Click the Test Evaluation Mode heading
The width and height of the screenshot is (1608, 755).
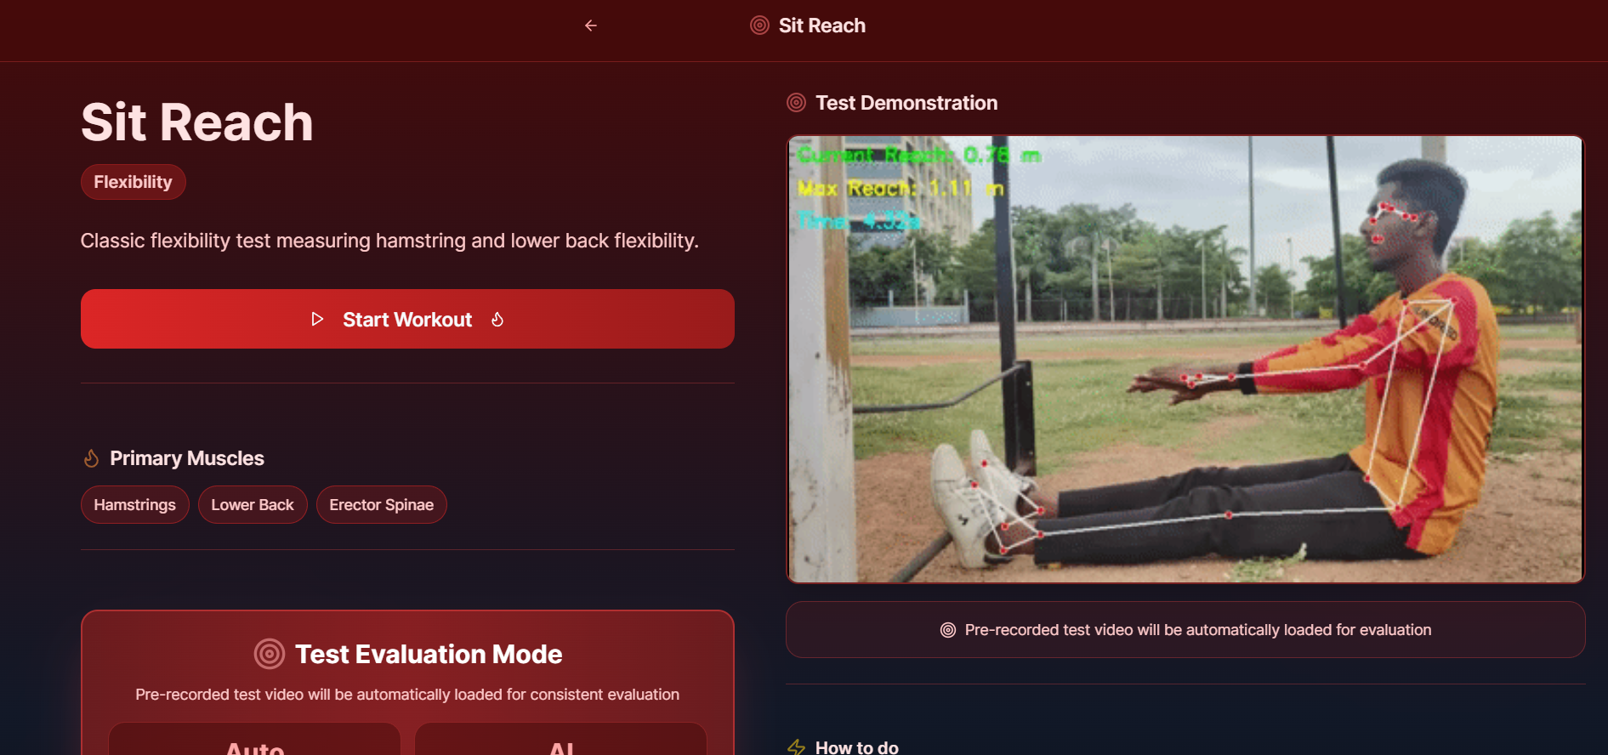(429, 654)
